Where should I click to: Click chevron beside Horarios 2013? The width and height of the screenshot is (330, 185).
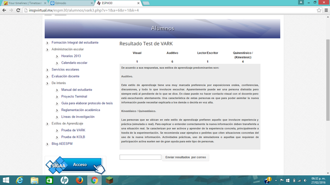[57, 57]
